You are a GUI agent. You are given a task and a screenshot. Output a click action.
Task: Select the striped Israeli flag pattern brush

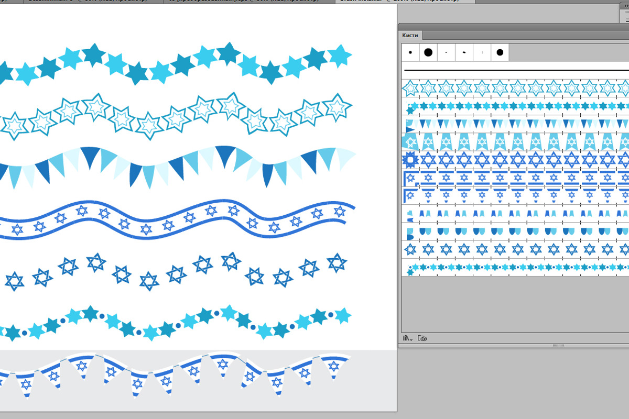[x=515, y=178]
